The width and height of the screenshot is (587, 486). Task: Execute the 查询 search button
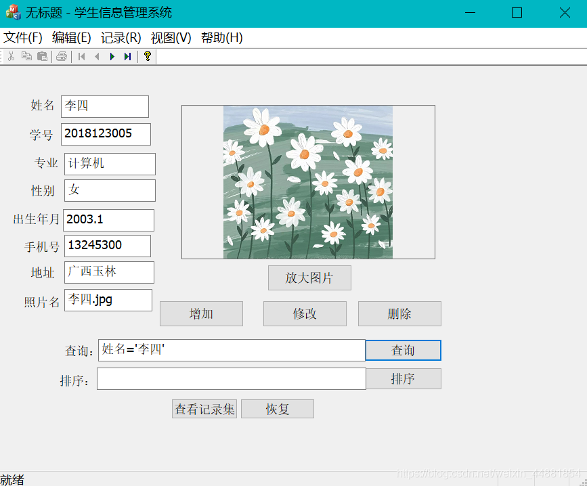pyautogui.click(x=403, y=350)
